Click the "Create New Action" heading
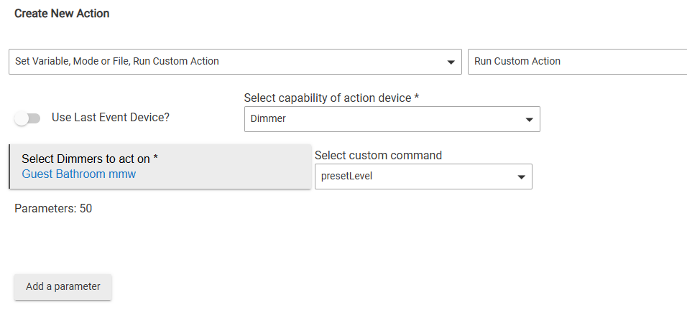 tap(62, 14)
